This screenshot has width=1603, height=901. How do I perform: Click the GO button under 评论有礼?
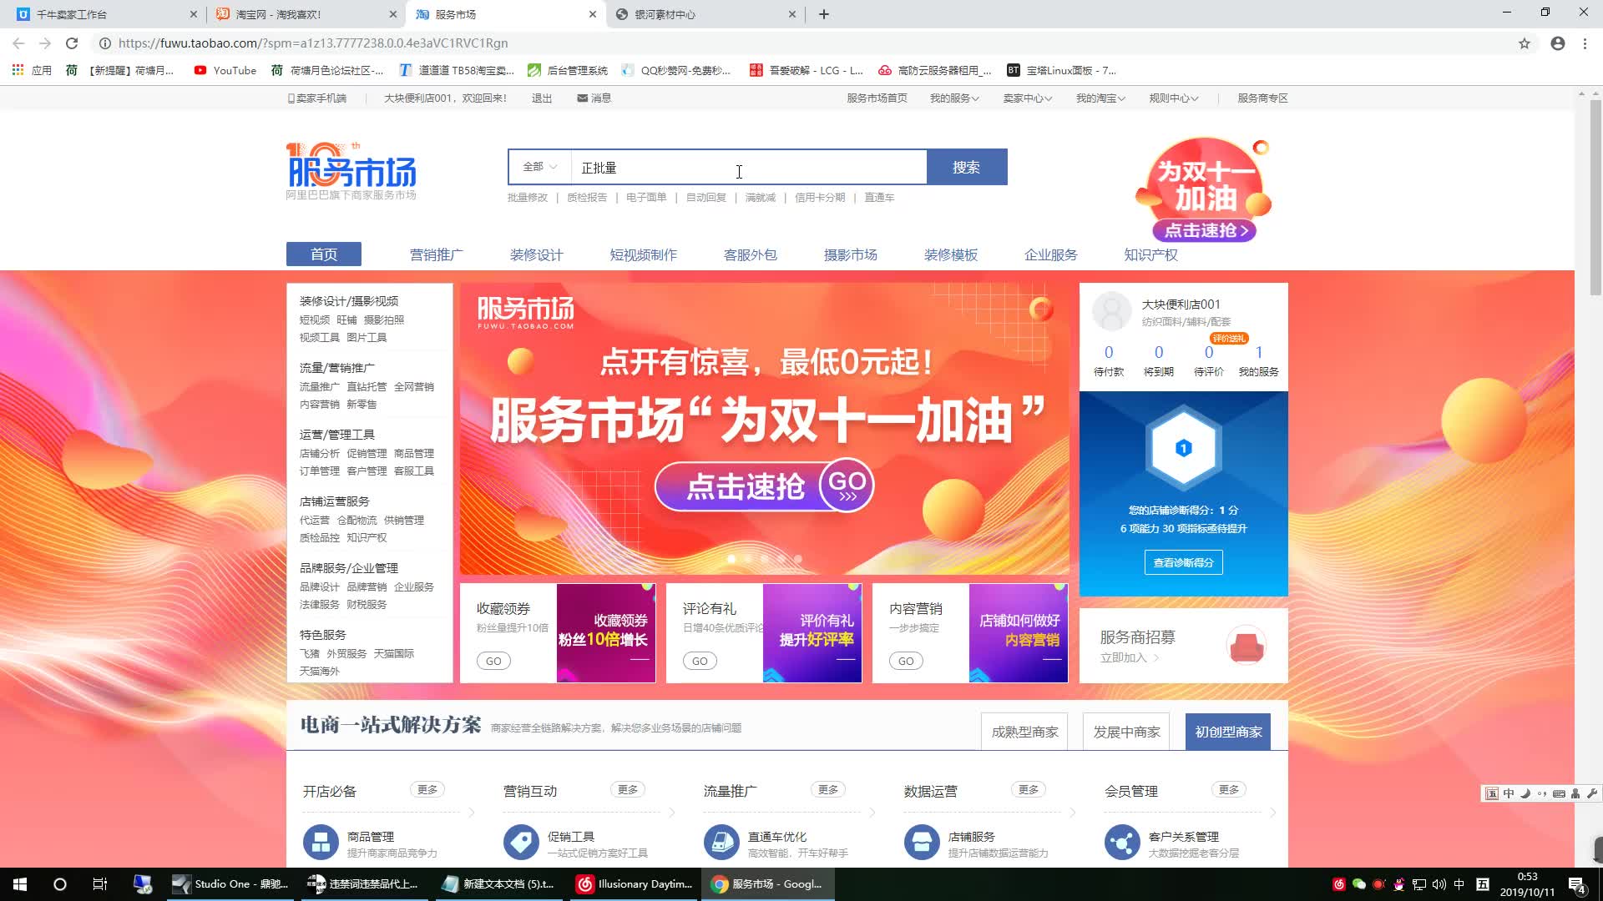click(x=700, y=661)
